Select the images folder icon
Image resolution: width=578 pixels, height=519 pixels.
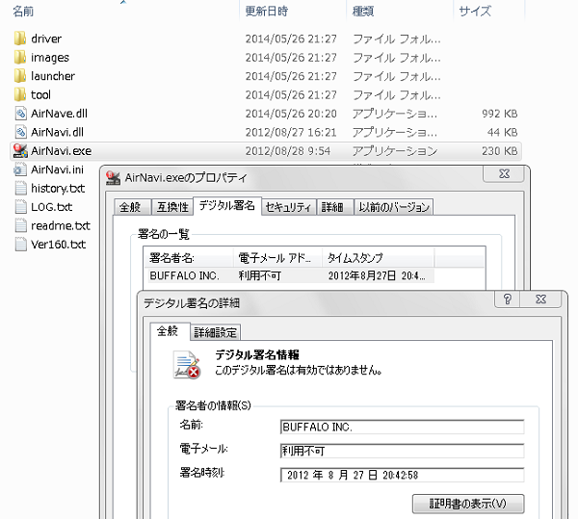click(20, 57)
